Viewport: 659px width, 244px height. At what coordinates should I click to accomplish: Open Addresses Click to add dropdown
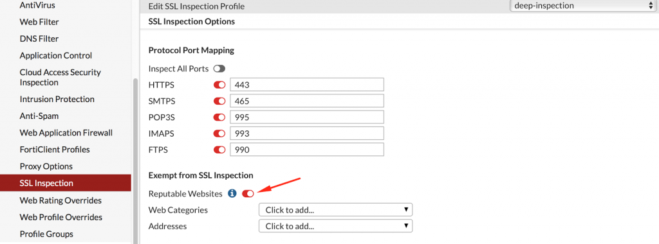click(x=336, y=226)
